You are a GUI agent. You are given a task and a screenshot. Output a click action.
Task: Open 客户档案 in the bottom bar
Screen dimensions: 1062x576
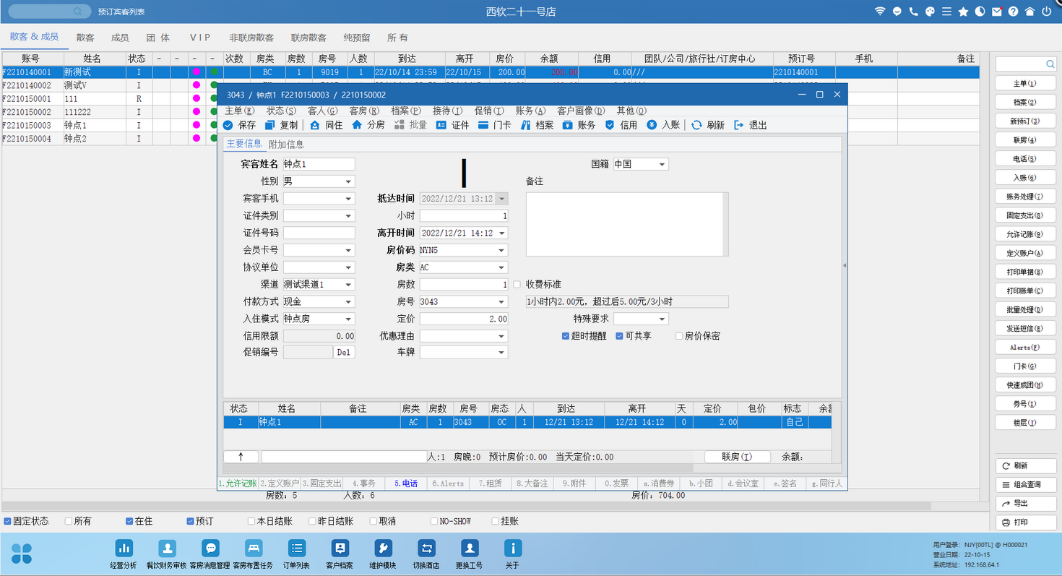click(340, 549)
